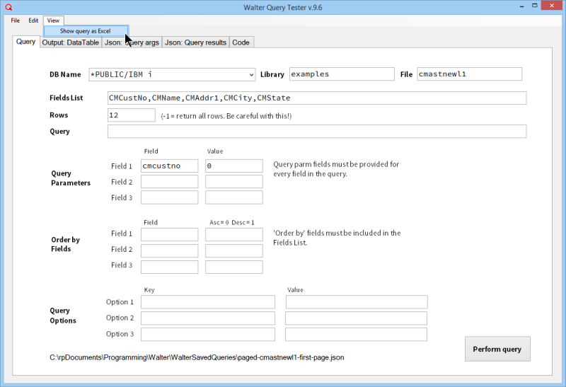The height and width of the screenshot is (387, 566).
Task: Click the Rows input showing 12
Action: pos(131,115)
